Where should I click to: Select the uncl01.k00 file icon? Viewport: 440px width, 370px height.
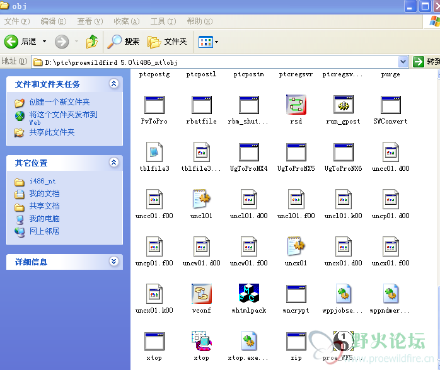tap(344, 199)
